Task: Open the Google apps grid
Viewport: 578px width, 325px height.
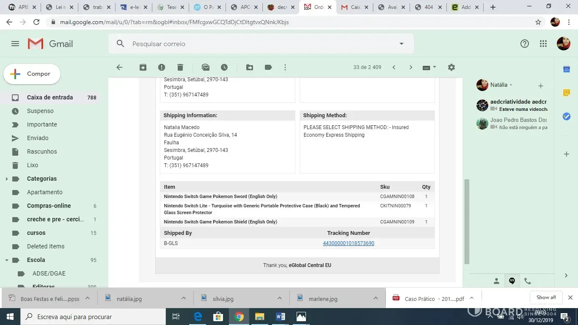Action: 543,44
